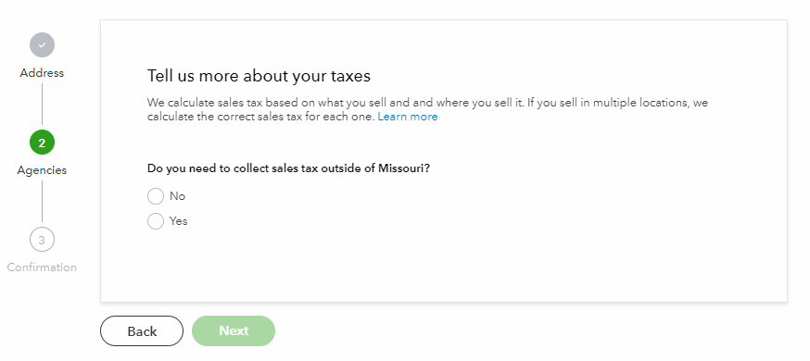Screen dimensions: 810x361
Task: Select the No radio button
Action: (x=156, y=196)
